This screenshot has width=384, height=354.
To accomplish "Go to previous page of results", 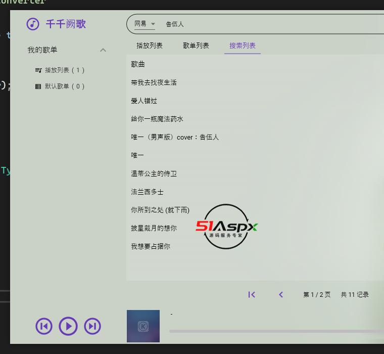I will pos(281,295).
